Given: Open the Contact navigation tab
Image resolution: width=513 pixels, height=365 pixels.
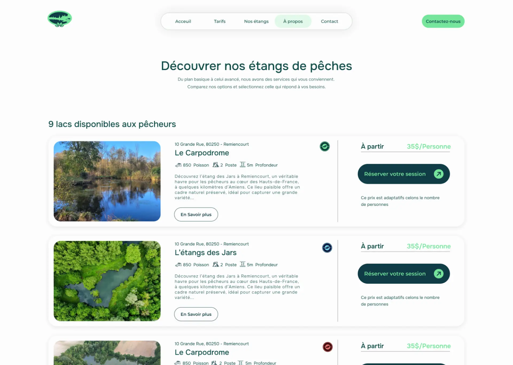Looking at the screenshot, I should pos(329,21).
